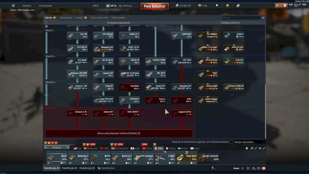Collapse the Nível VI rank section
309x174 pixels.
tap(50, 56)
